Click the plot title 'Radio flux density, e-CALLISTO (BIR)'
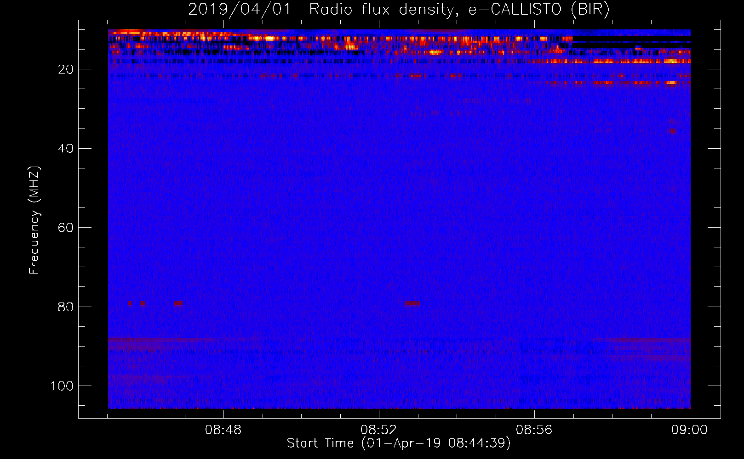 (x=459, y=10)
